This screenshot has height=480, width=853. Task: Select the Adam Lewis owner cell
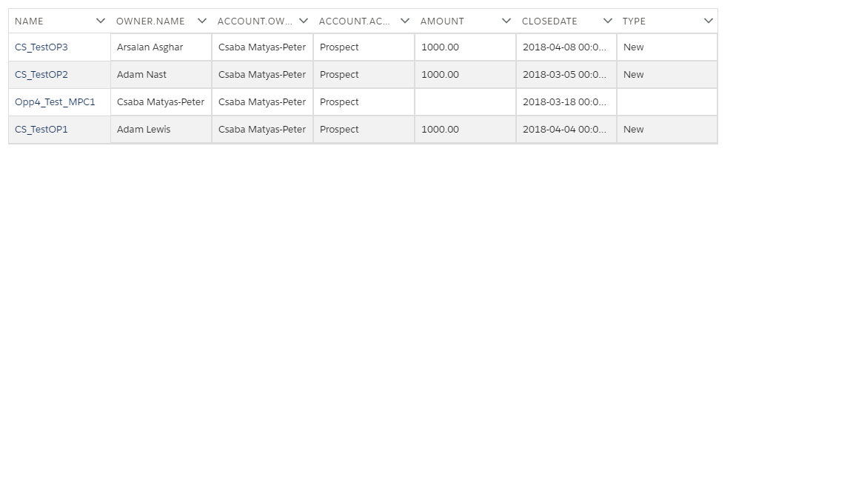[x=161, y=130]
